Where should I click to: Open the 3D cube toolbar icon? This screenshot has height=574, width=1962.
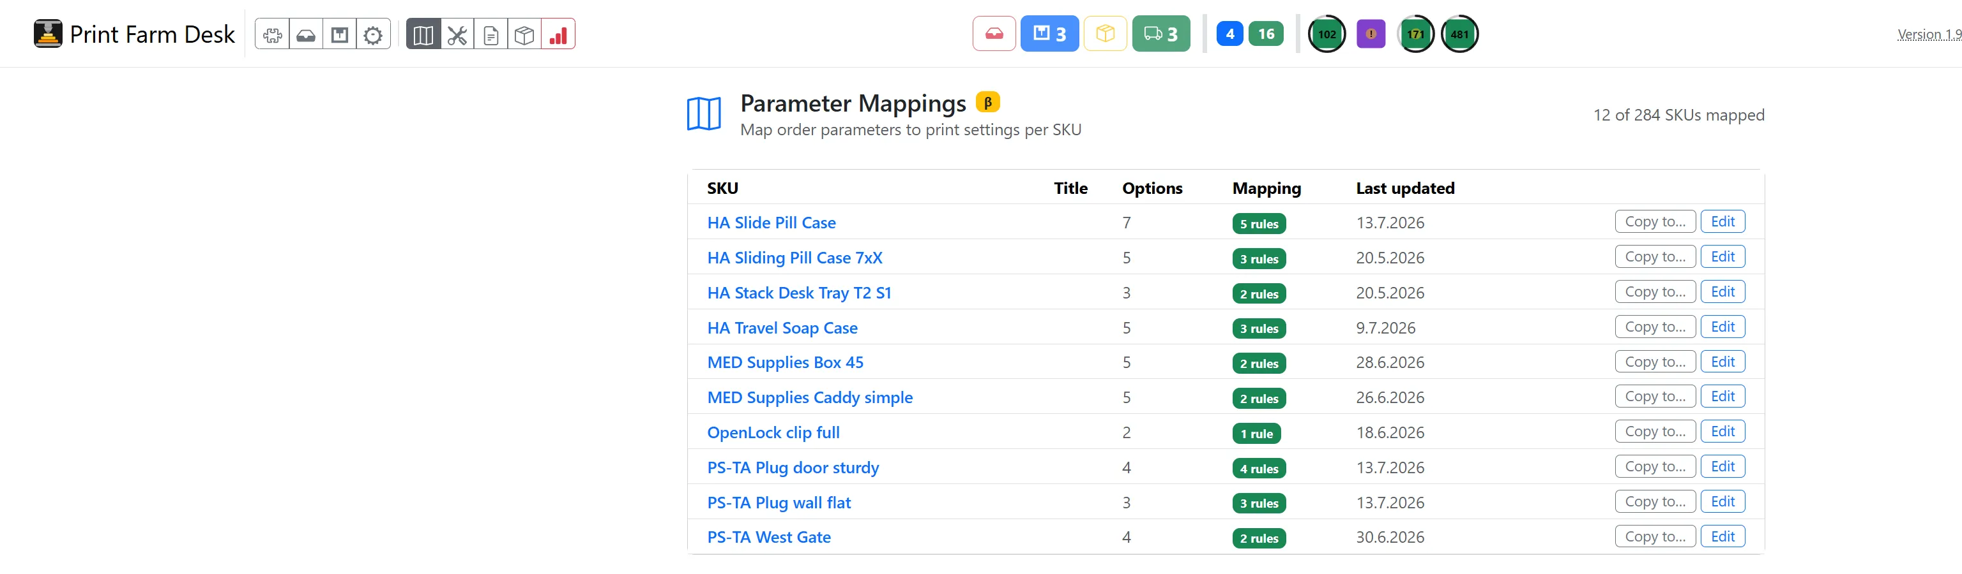pyautogui.click(x=525, y=34)
